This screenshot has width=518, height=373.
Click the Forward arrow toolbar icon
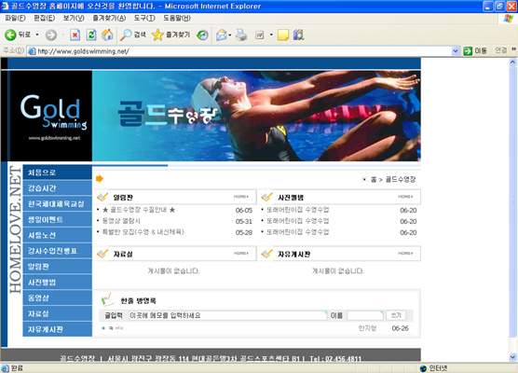51,35
